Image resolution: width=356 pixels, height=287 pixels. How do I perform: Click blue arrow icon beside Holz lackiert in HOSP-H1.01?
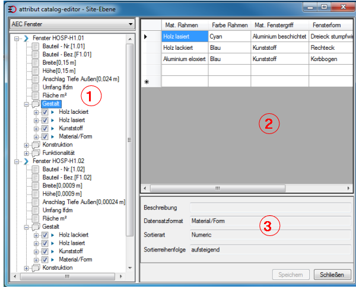(x=53, y=112)
